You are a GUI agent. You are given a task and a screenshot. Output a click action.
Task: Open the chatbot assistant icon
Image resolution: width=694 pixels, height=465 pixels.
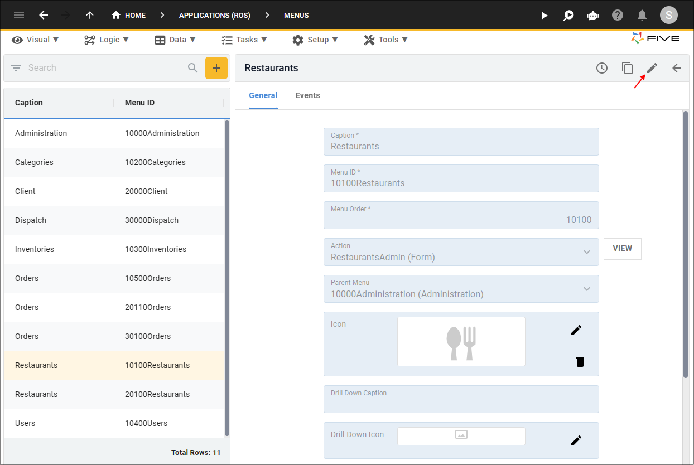[x=593, y=15]
